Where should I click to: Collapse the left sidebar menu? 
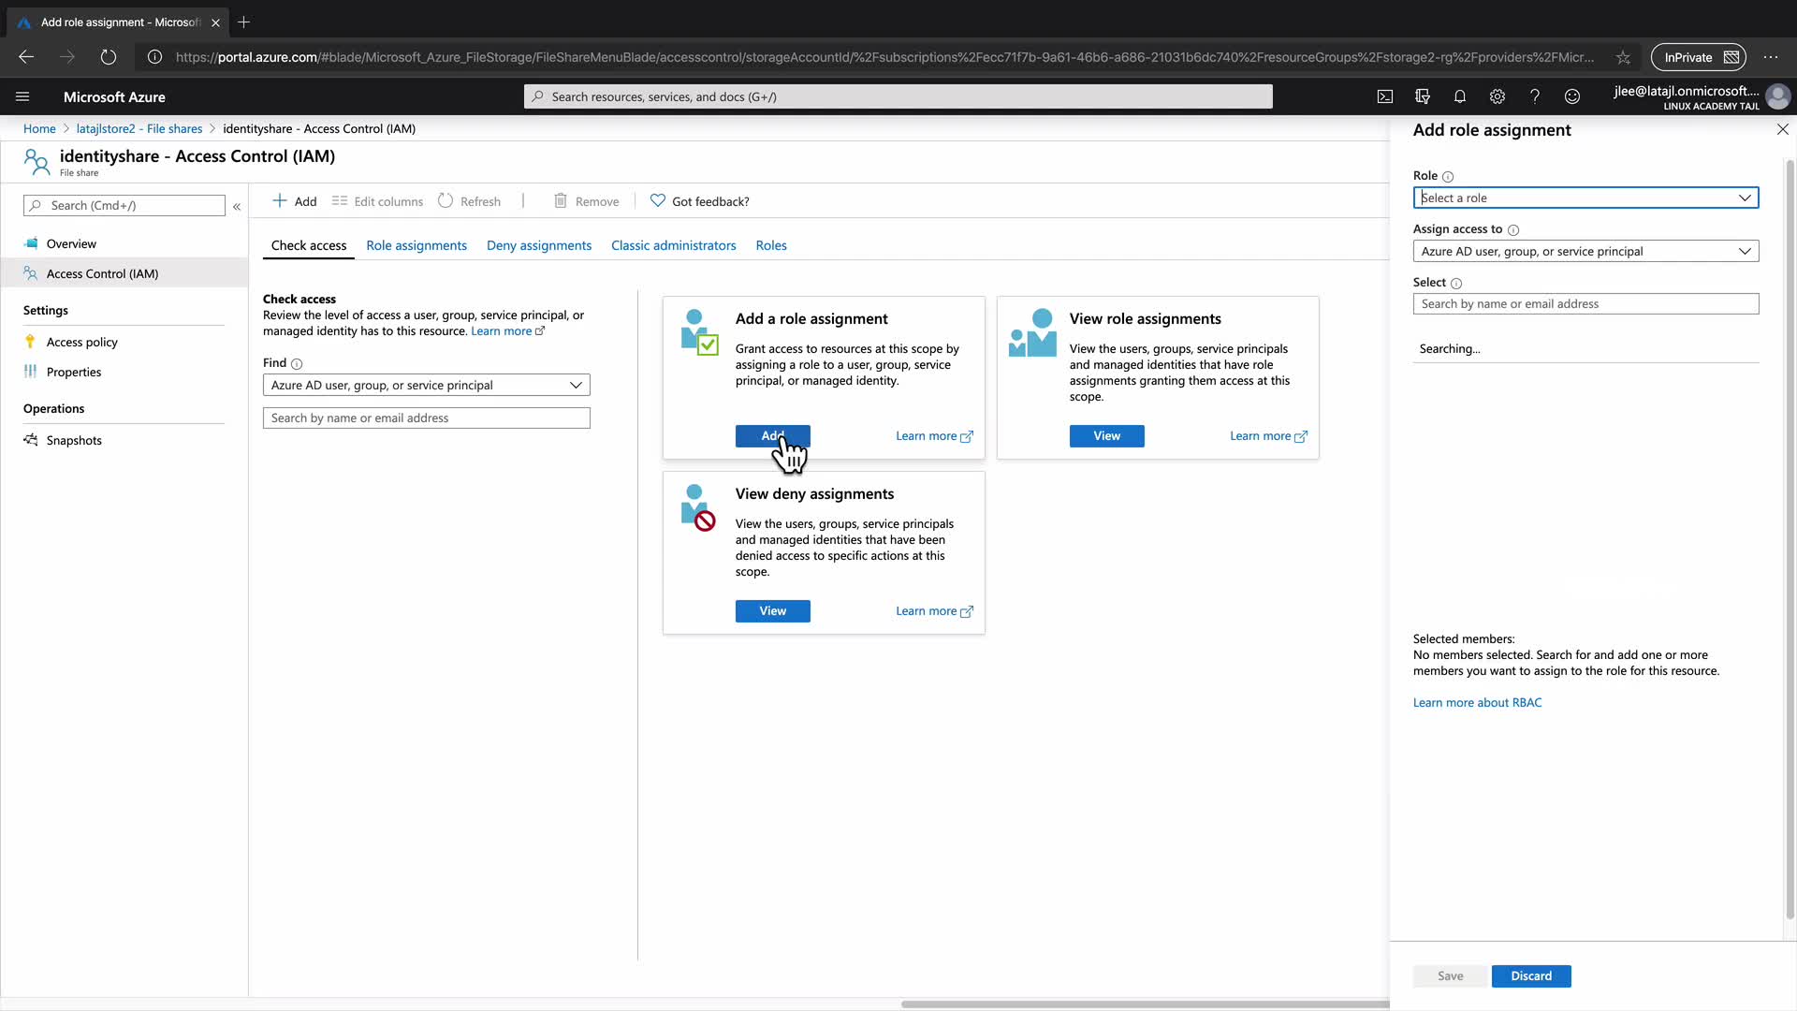[x=237, y=206]
